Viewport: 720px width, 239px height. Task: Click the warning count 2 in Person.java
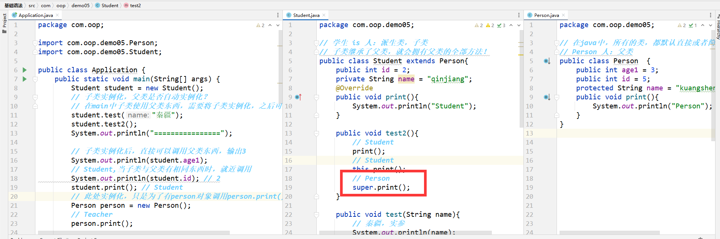[x=682, y=25]
